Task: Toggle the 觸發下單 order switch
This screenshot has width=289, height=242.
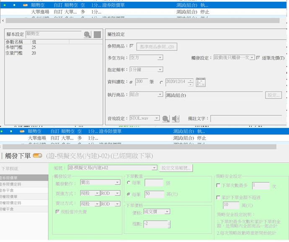Action: click(37, 156)
